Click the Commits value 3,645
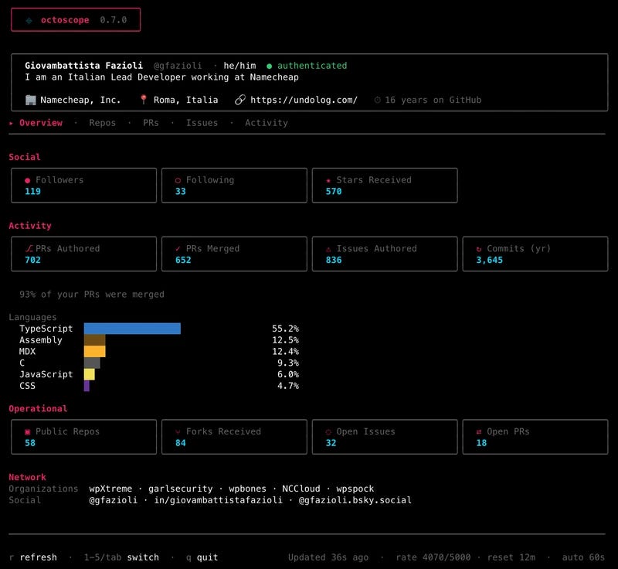618x569 pixels. [490, 261]
